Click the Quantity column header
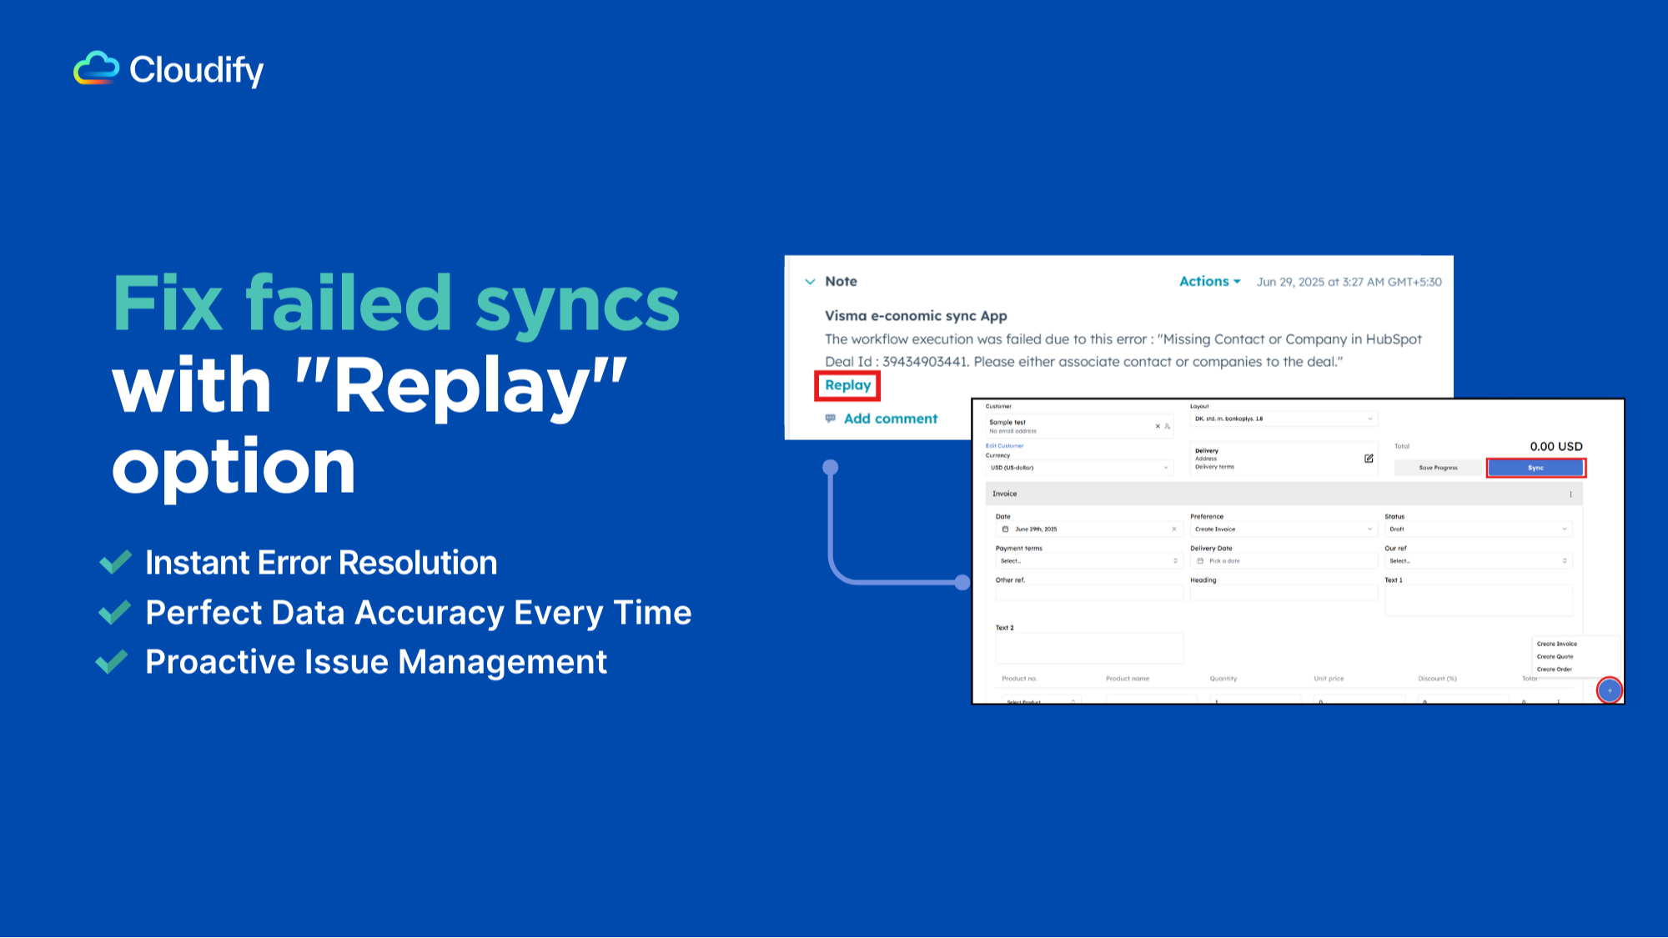 point(1223,679)
